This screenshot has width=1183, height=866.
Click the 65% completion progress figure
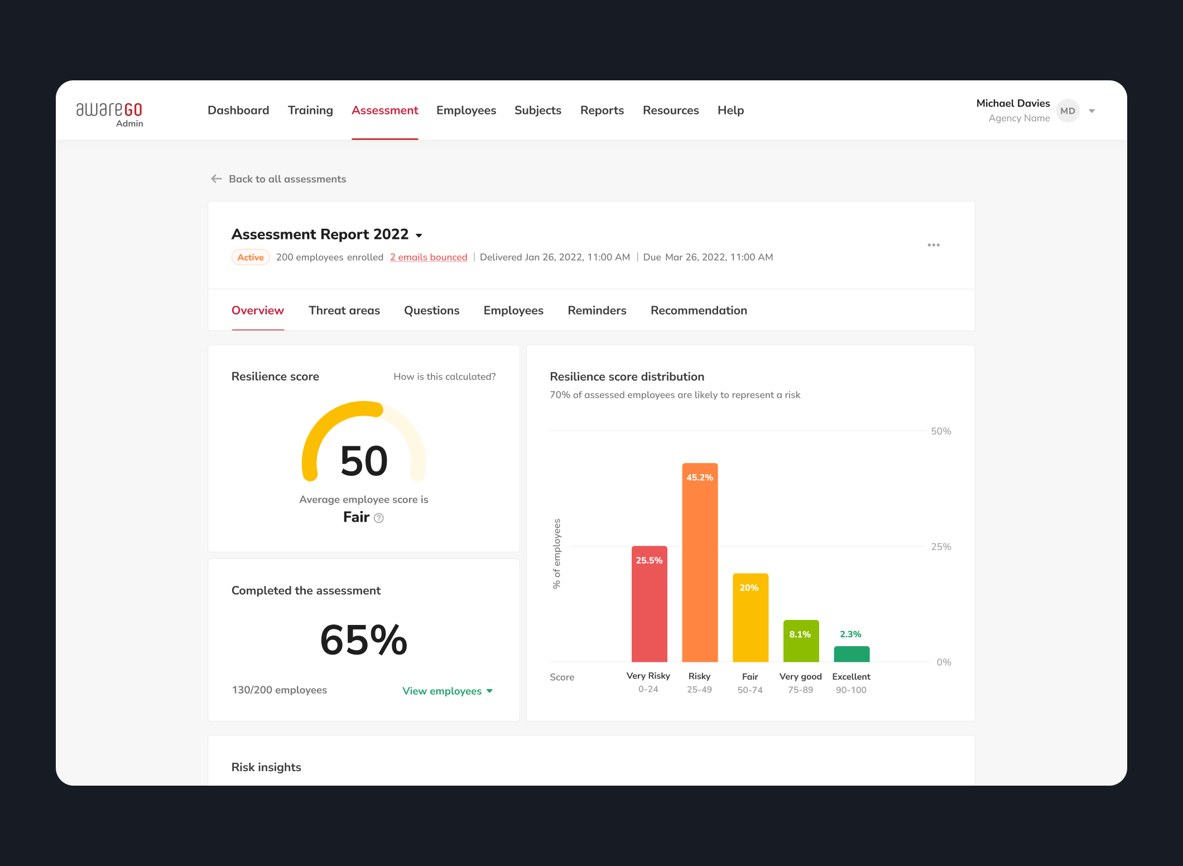[x=363, y=641]
